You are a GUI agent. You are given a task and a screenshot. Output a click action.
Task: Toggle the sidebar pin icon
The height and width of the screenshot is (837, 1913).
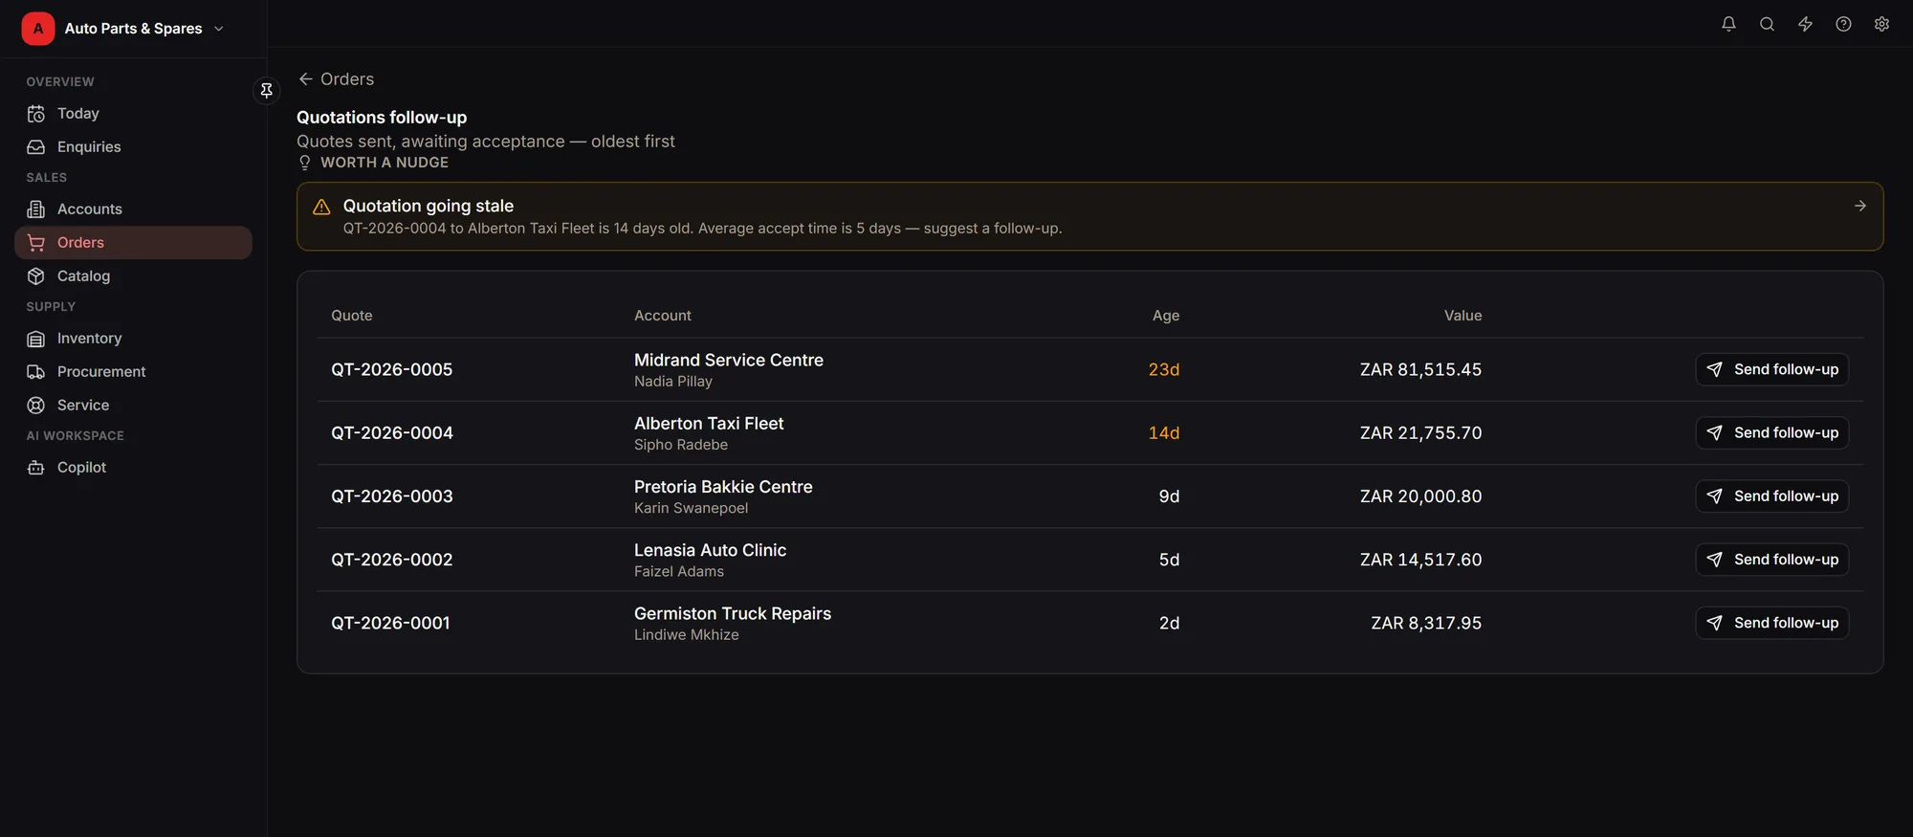click(267, 90)
